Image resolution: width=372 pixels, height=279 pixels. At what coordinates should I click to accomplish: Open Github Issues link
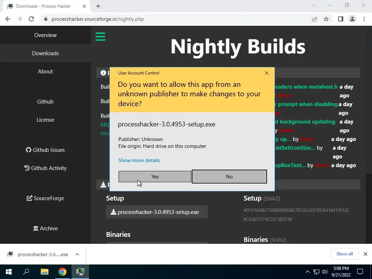(x=45, y=150)
